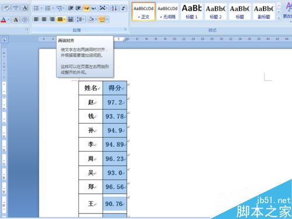Click the score cell 93.0
Screen dimensions: 292x219
115,173
